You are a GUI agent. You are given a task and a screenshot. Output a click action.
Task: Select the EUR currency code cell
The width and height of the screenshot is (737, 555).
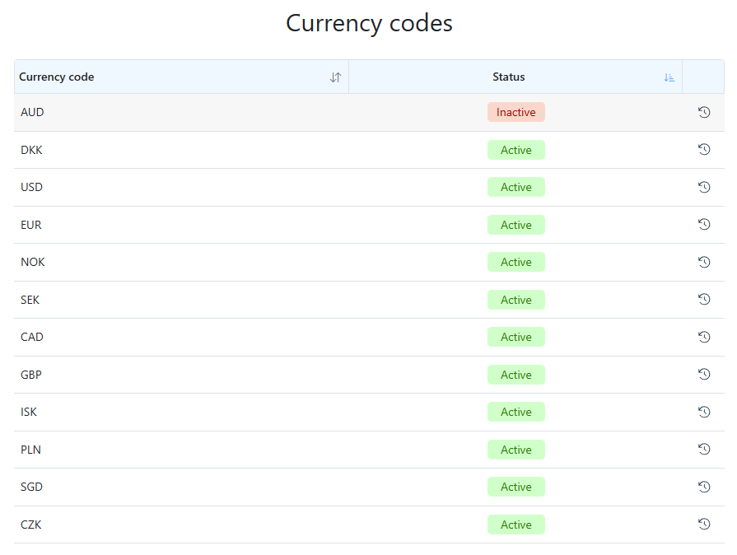click(181, 225)
